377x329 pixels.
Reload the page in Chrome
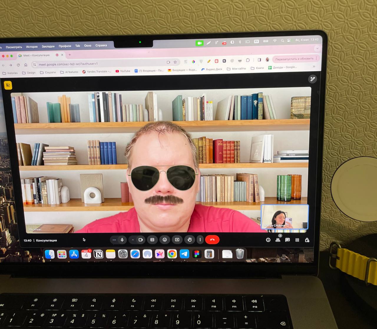[x=18, y=65]
